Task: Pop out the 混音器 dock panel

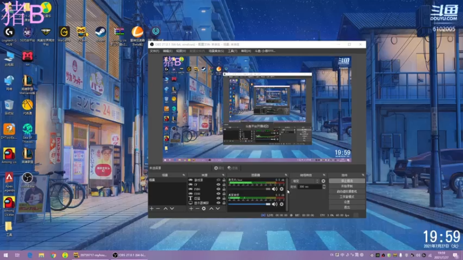Action: pos(286,175)
